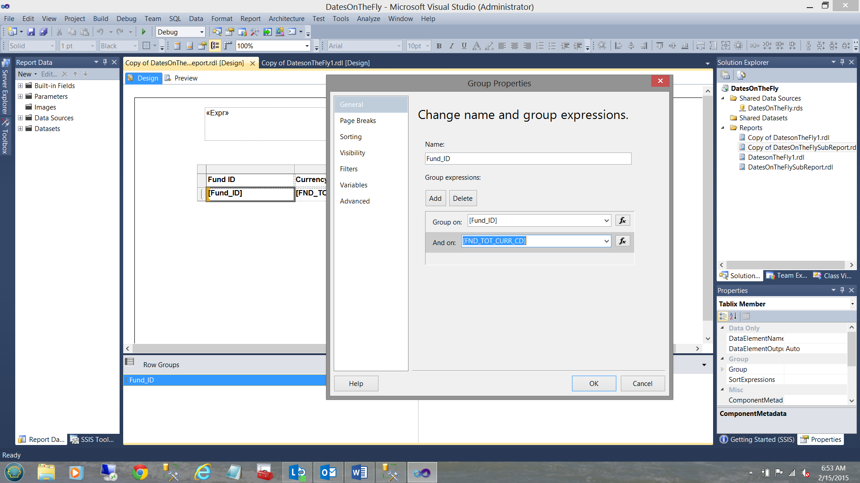Image resolution: width=860 pixels, height=483 pixels.
Task: Click Categorized view icon in Properties
Action: click(722, 316)
